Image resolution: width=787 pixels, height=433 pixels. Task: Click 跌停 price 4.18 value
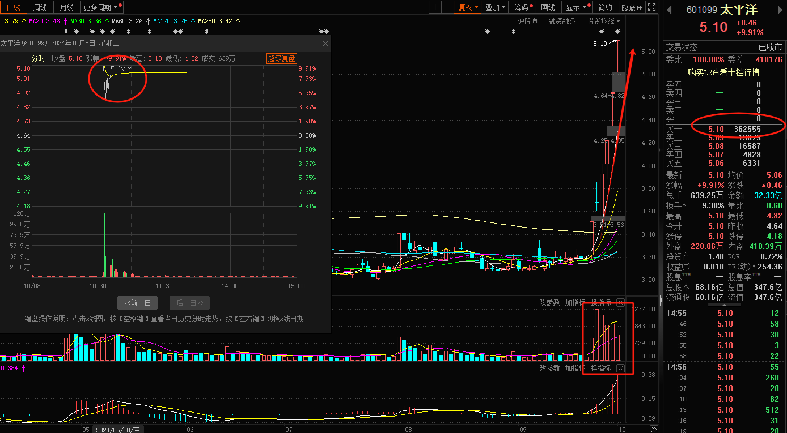pyautogui.click(x=773, y=236)
